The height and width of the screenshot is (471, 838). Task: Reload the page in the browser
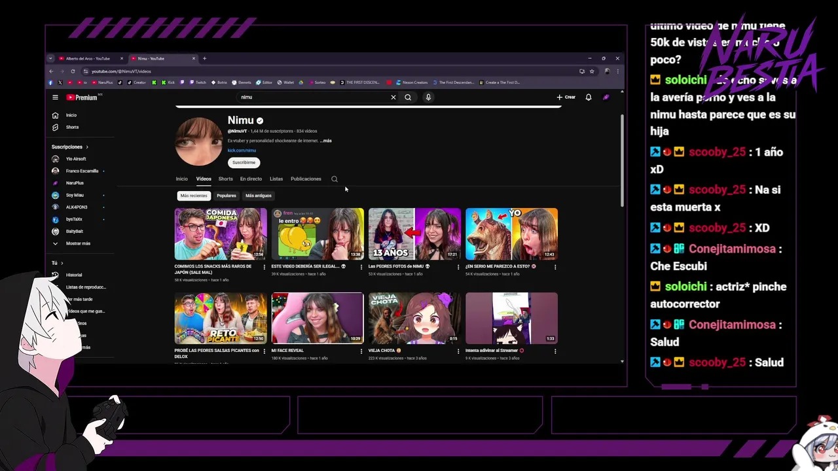pyautogui.click(x=73, y=71)
